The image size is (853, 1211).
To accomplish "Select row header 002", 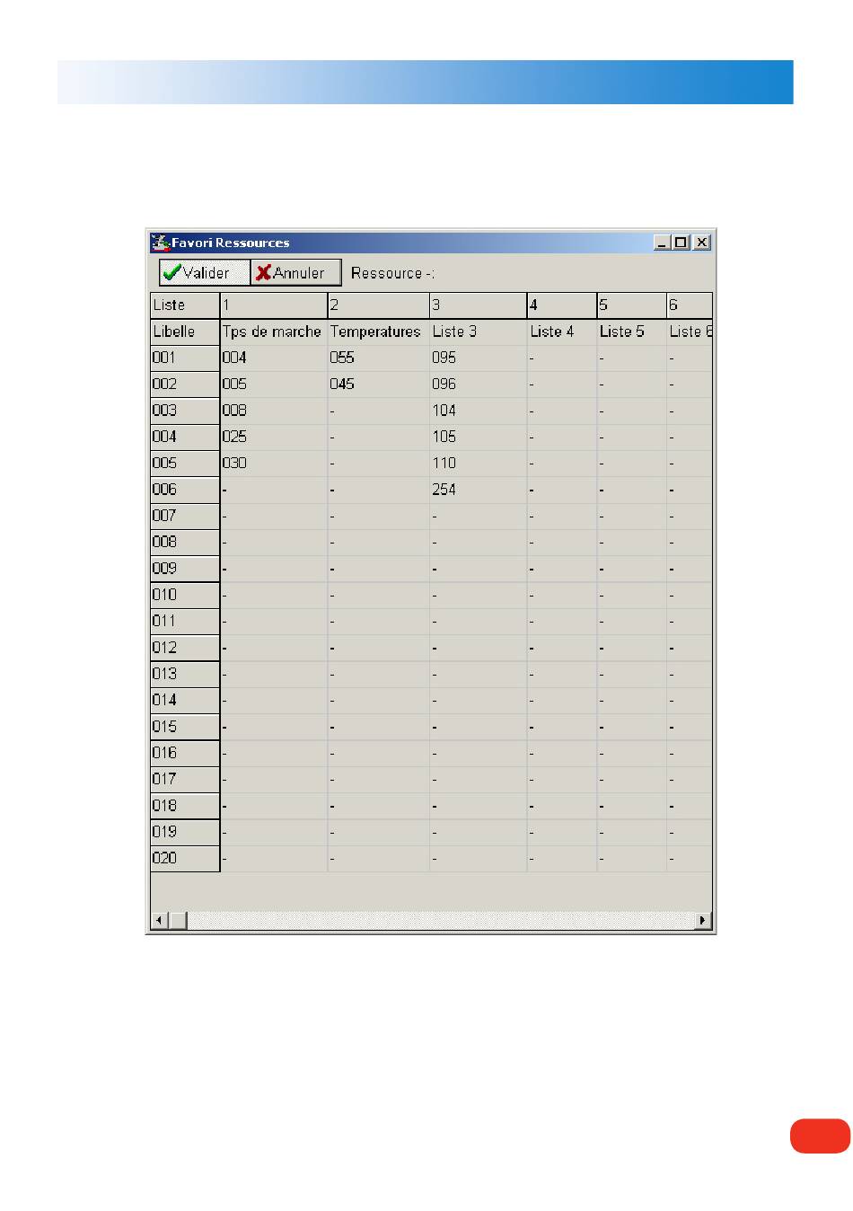I will click(x=185, y=385).
